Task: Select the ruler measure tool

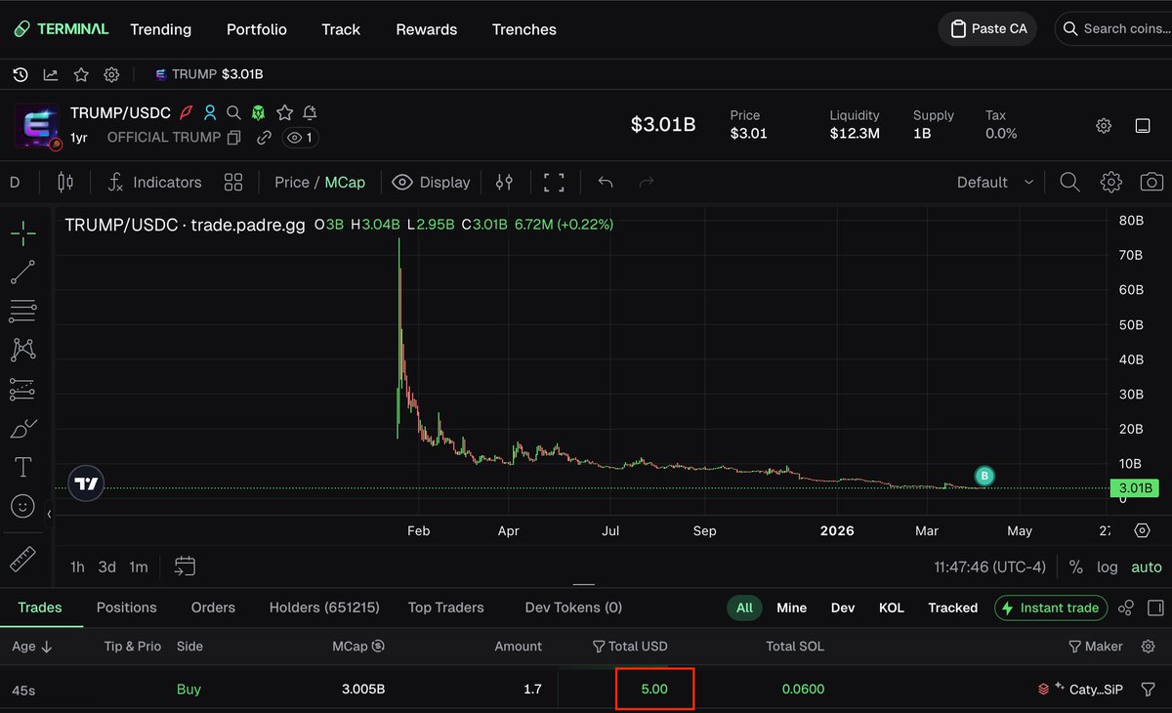Action: pyautogui.click(x=22, y=559)
